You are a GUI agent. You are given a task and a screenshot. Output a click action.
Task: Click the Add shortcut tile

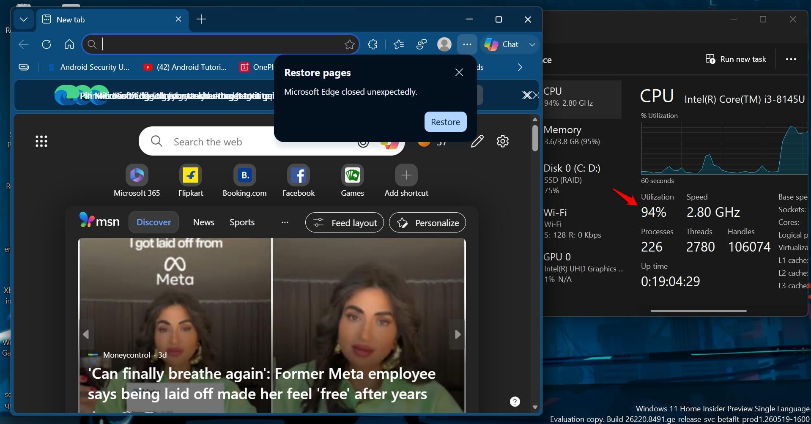point(406,181)
